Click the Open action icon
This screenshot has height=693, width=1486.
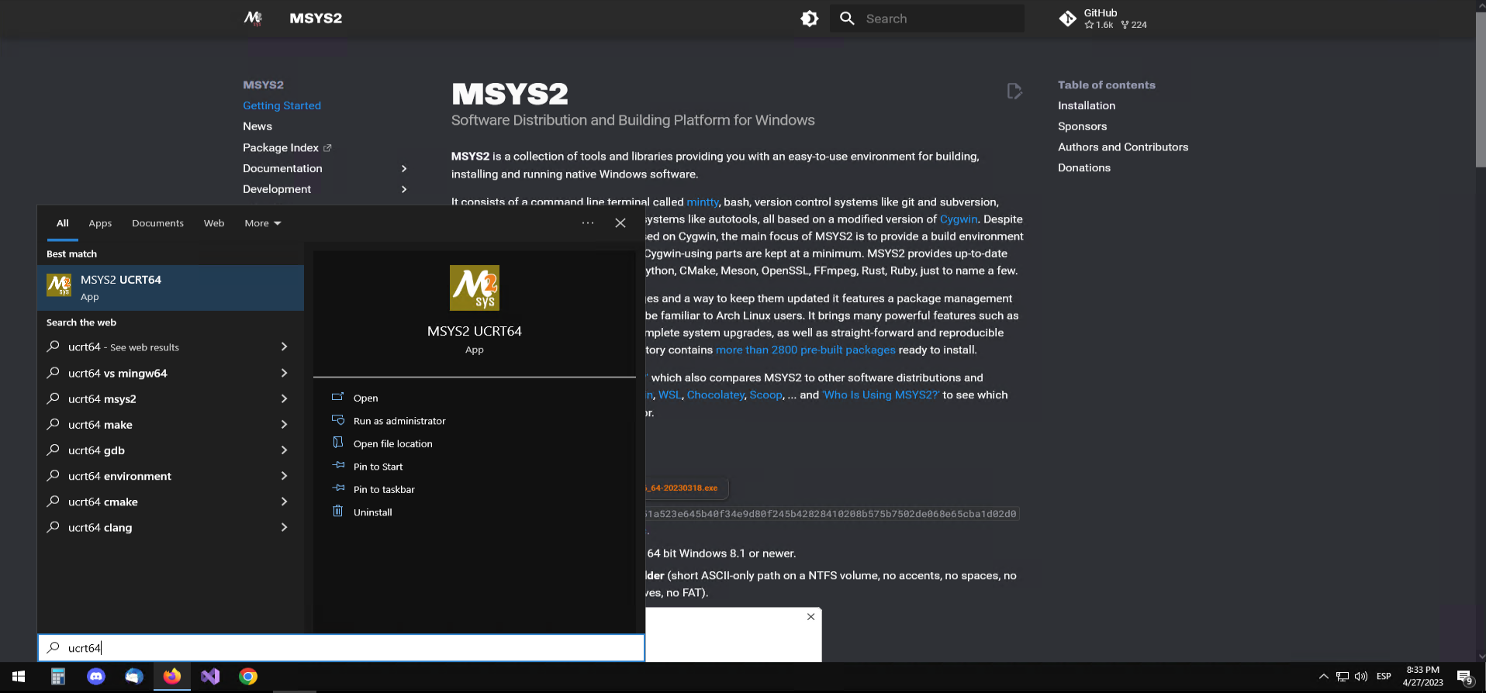tap(337, 397)
